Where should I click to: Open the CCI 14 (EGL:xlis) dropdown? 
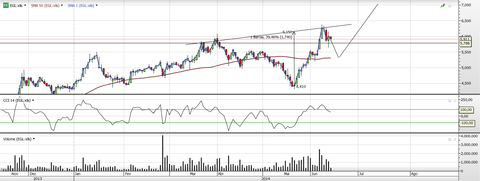tap(33, 100)
